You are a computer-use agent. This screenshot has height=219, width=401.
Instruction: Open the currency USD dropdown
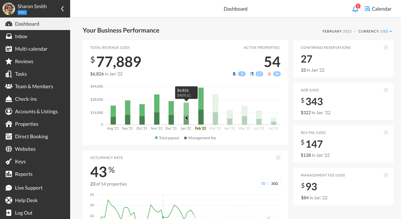[x=386, y=31]
